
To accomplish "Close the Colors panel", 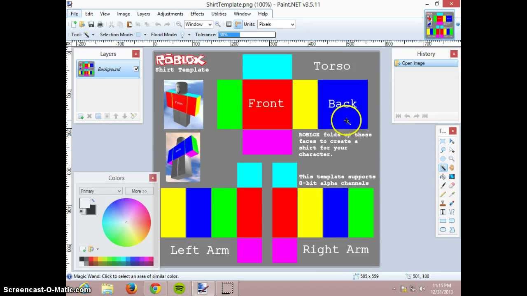I will point(153,178).
